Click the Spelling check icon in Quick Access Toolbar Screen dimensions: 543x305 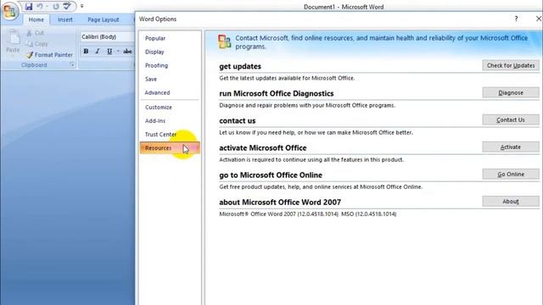67,6
